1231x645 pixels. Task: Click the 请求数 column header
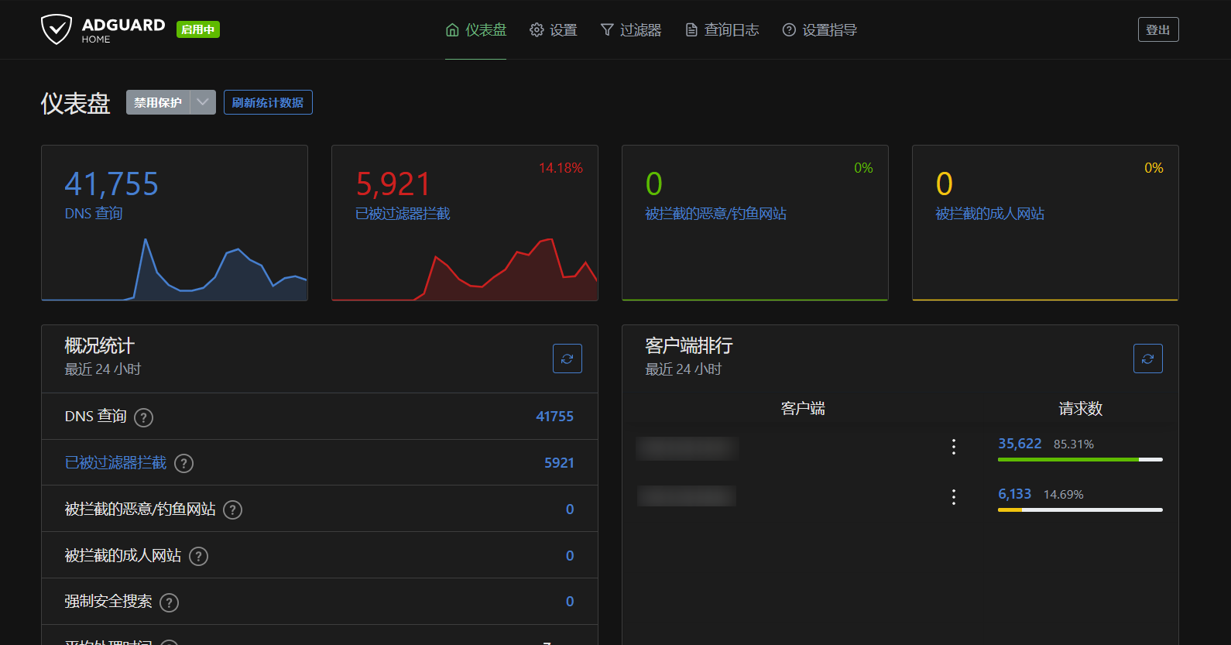click(x=1081, y=409)
